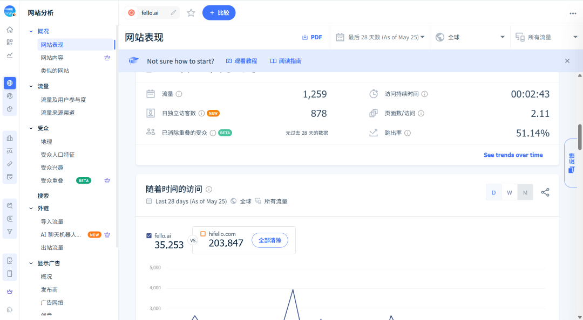Collapse the 受众 section in sidebar
The image size is (583, 320).
point(31,128)
